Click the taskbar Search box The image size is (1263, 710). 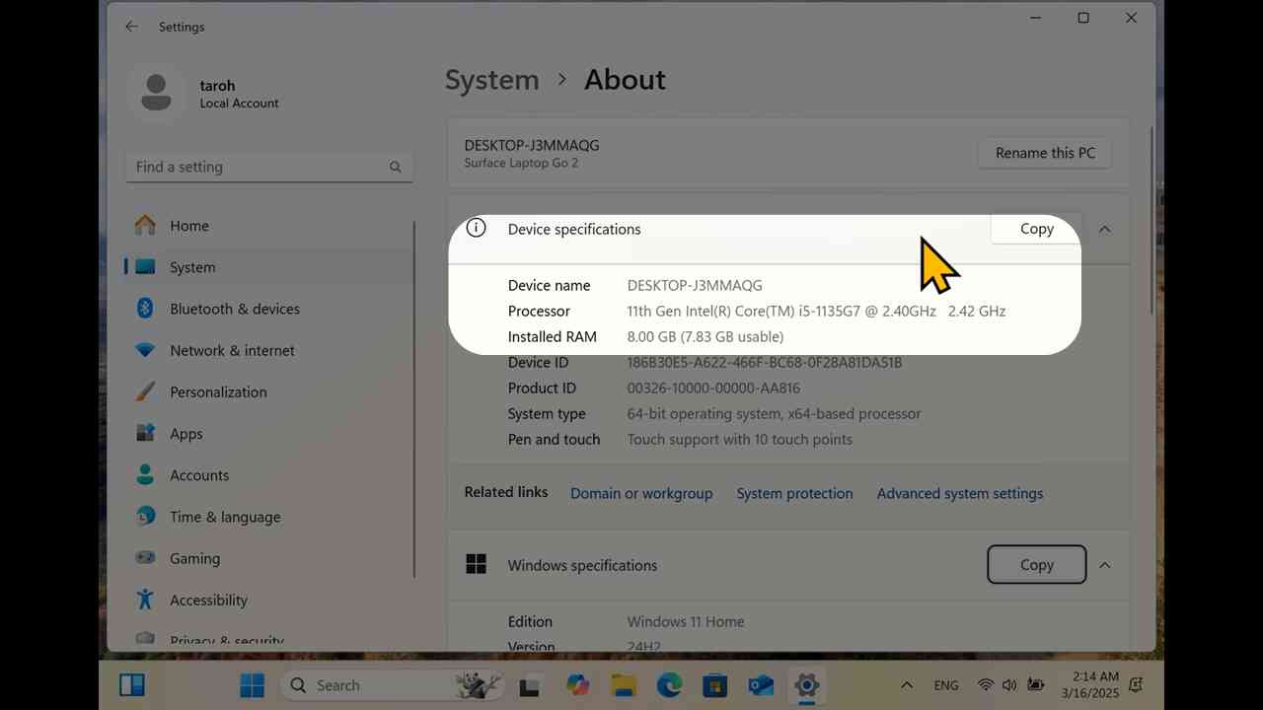[x=392, y=685]
